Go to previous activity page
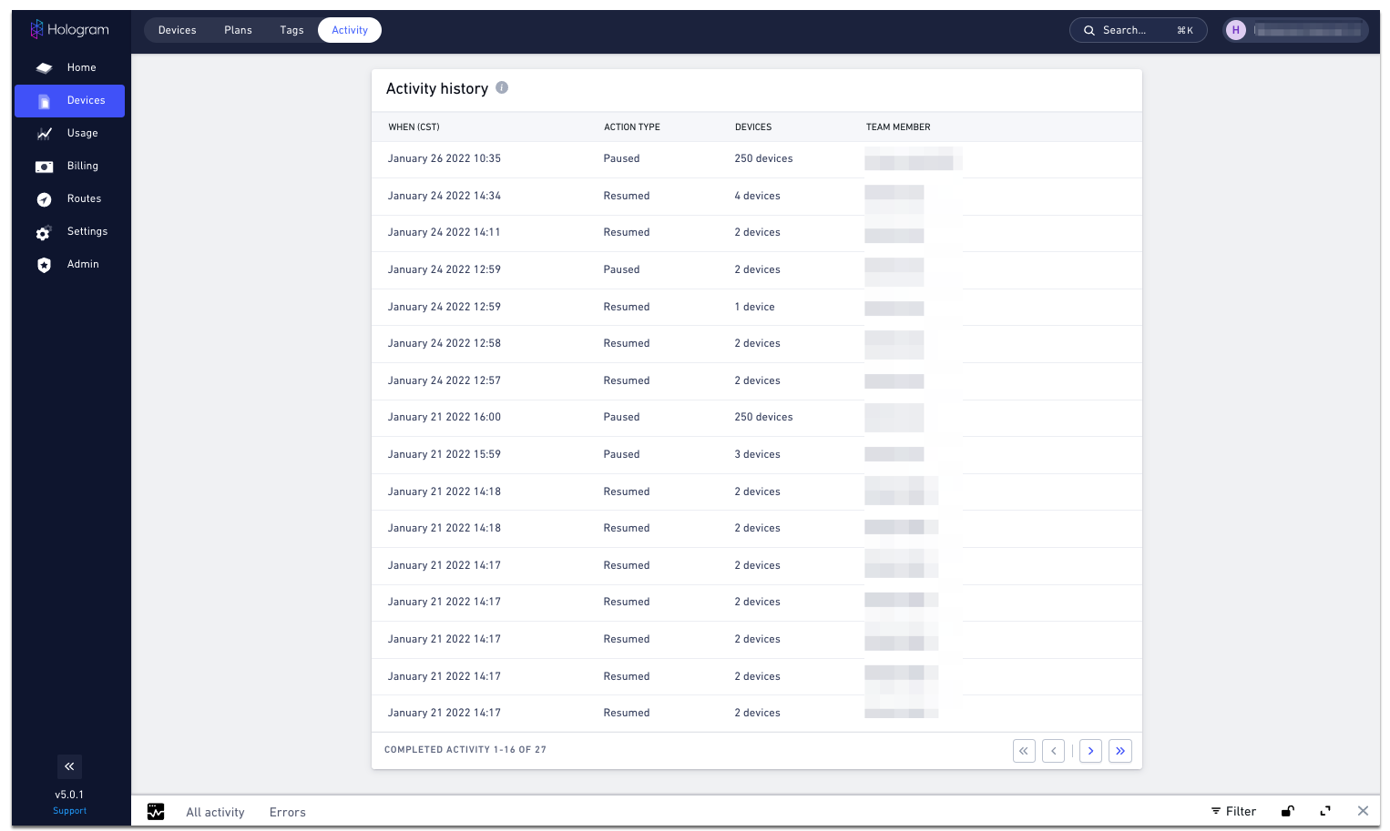The image size is (1390, 831). point(1053,751)
